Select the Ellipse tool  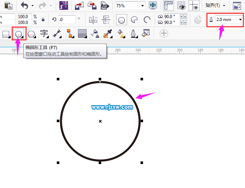tap(19, 34)
